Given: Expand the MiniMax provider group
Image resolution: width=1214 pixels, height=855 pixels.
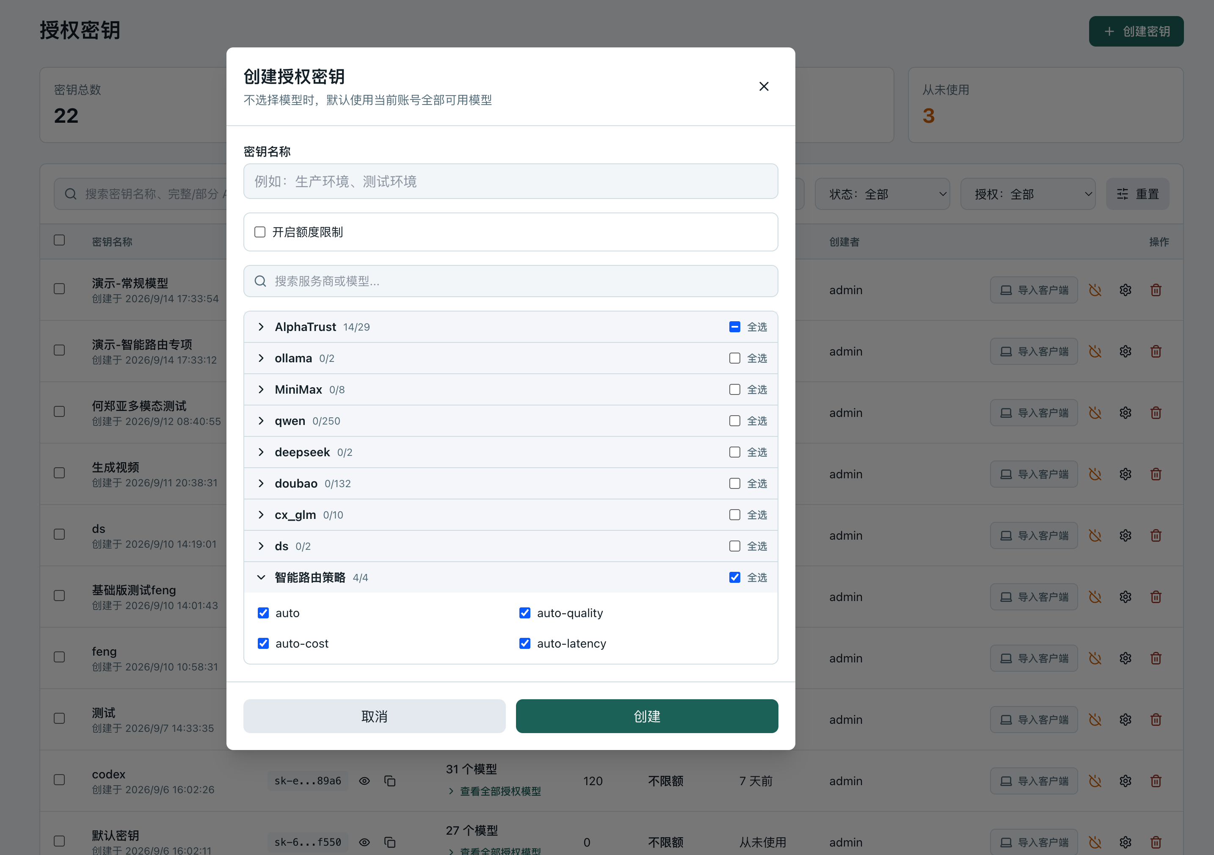Looking at the screenshot, I should [261, 389].
